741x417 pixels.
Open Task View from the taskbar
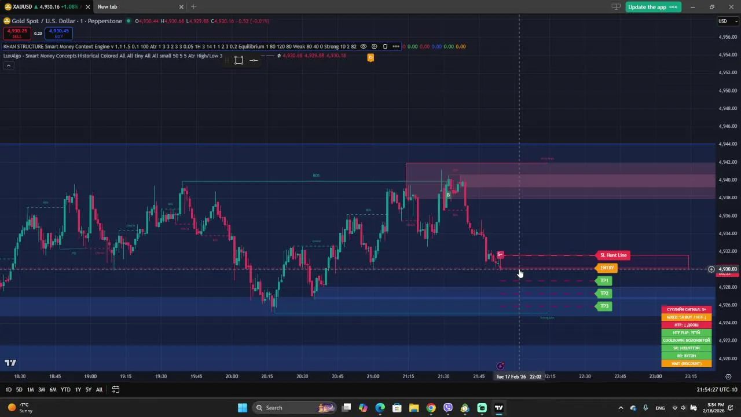(x=346, y=408)
